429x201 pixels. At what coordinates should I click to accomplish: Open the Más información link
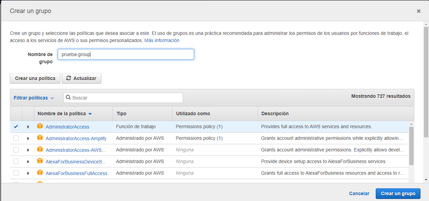[161, 40]
